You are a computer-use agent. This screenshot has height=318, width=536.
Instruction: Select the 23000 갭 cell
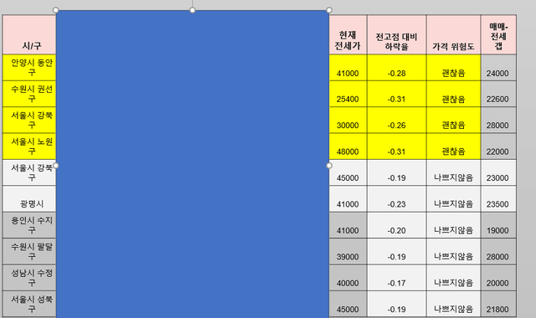click(x=498, y=172)
